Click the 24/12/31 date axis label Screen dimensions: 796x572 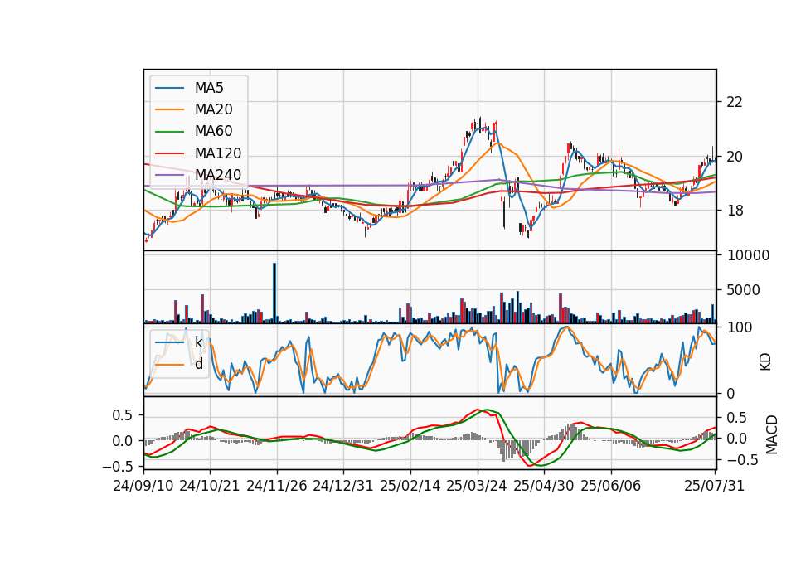click(x=343, y=486)
